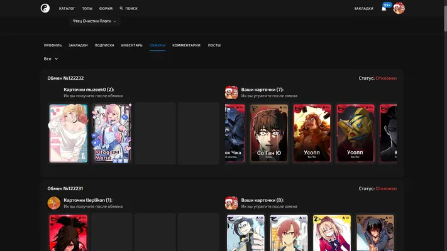Open the Топы menu item
Image resolution: width=447 pixels, height=251 pixels.
(x=87, y=9)
